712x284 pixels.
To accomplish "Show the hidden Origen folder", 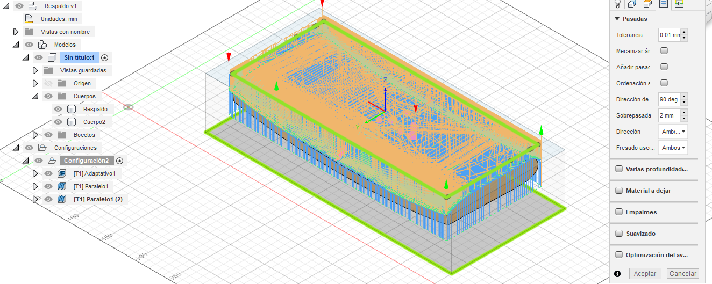I will [x=48, y=83].
